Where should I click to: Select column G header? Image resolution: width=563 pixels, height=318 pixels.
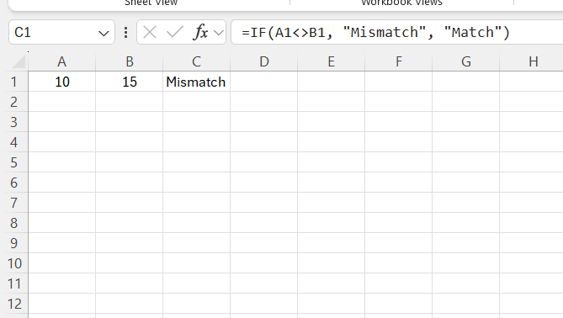tap(465, 61)
